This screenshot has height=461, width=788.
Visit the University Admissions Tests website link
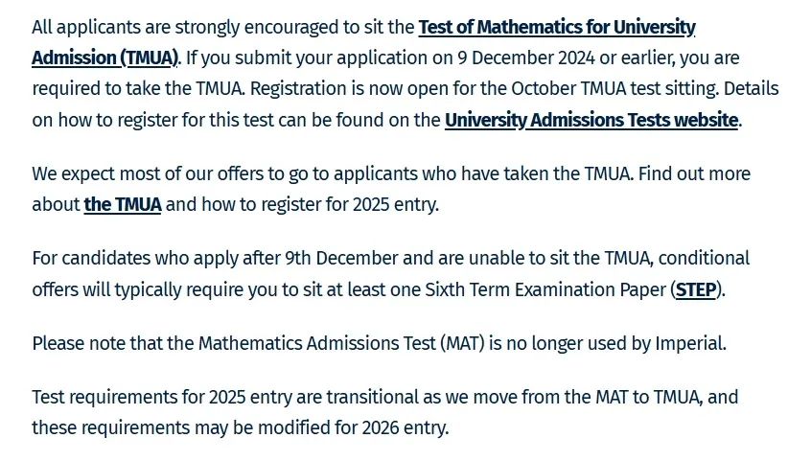591,120
